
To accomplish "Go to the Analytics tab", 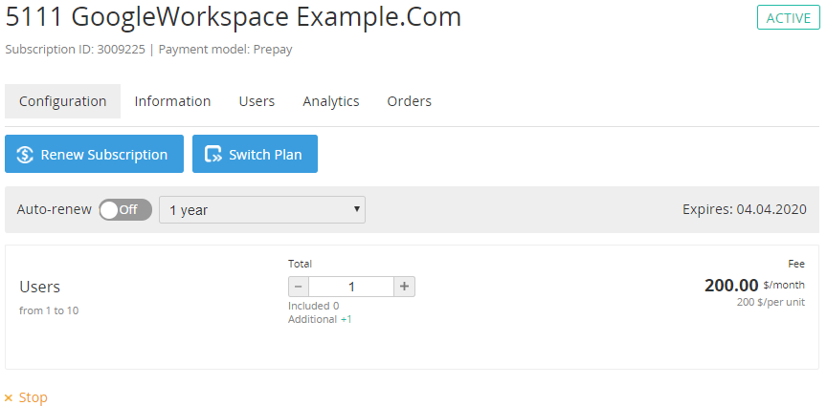I will tap(331, 101).
